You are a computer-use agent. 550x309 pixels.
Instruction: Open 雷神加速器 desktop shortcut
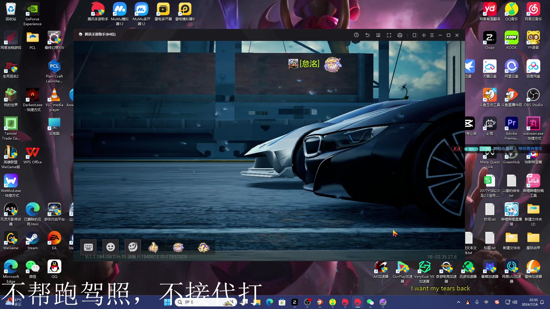(533, 269)
